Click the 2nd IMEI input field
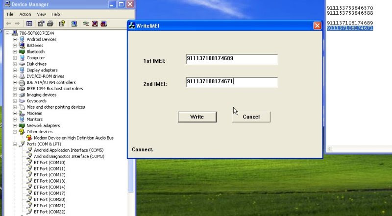 pyautogui.click(x=232, y=82)
